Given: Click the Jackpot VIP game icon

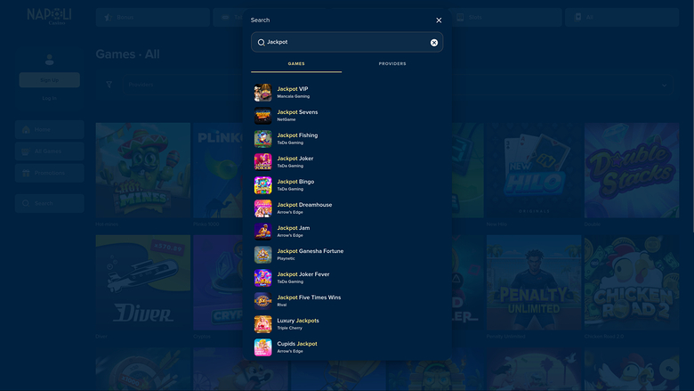Looking at the screenshot, I should pos(262,93).
